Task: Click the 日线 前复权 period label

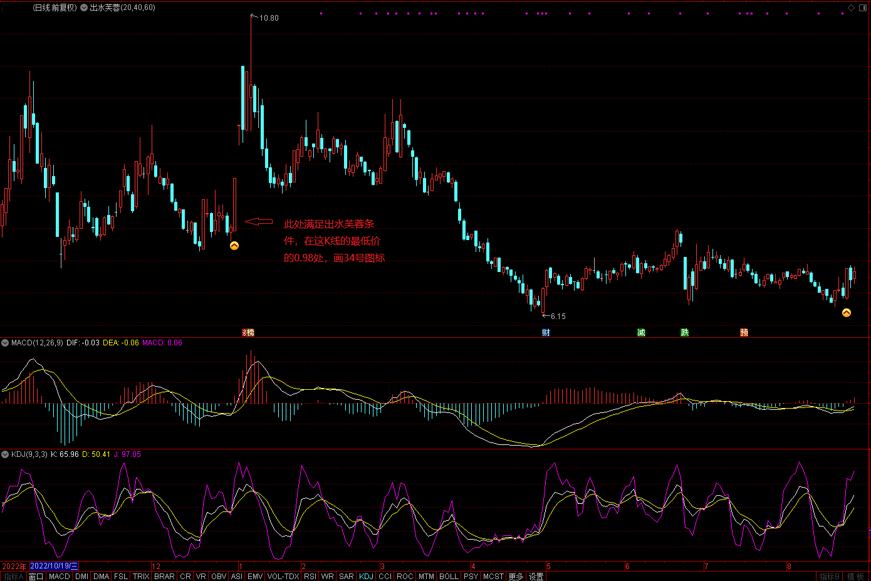Action: tap(55, 8)
